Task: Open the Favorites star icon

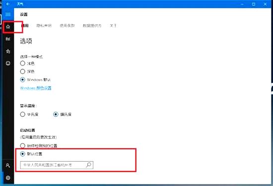Action: [8, 51]
